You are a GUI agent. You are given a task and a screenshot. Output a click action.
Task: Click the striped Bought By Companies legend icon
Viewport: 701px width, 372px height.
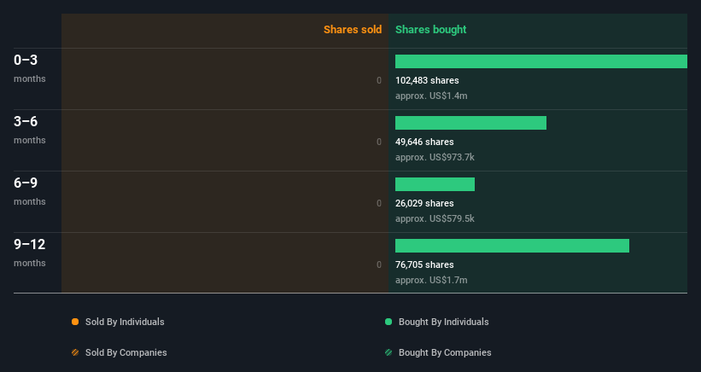point(388,352)
